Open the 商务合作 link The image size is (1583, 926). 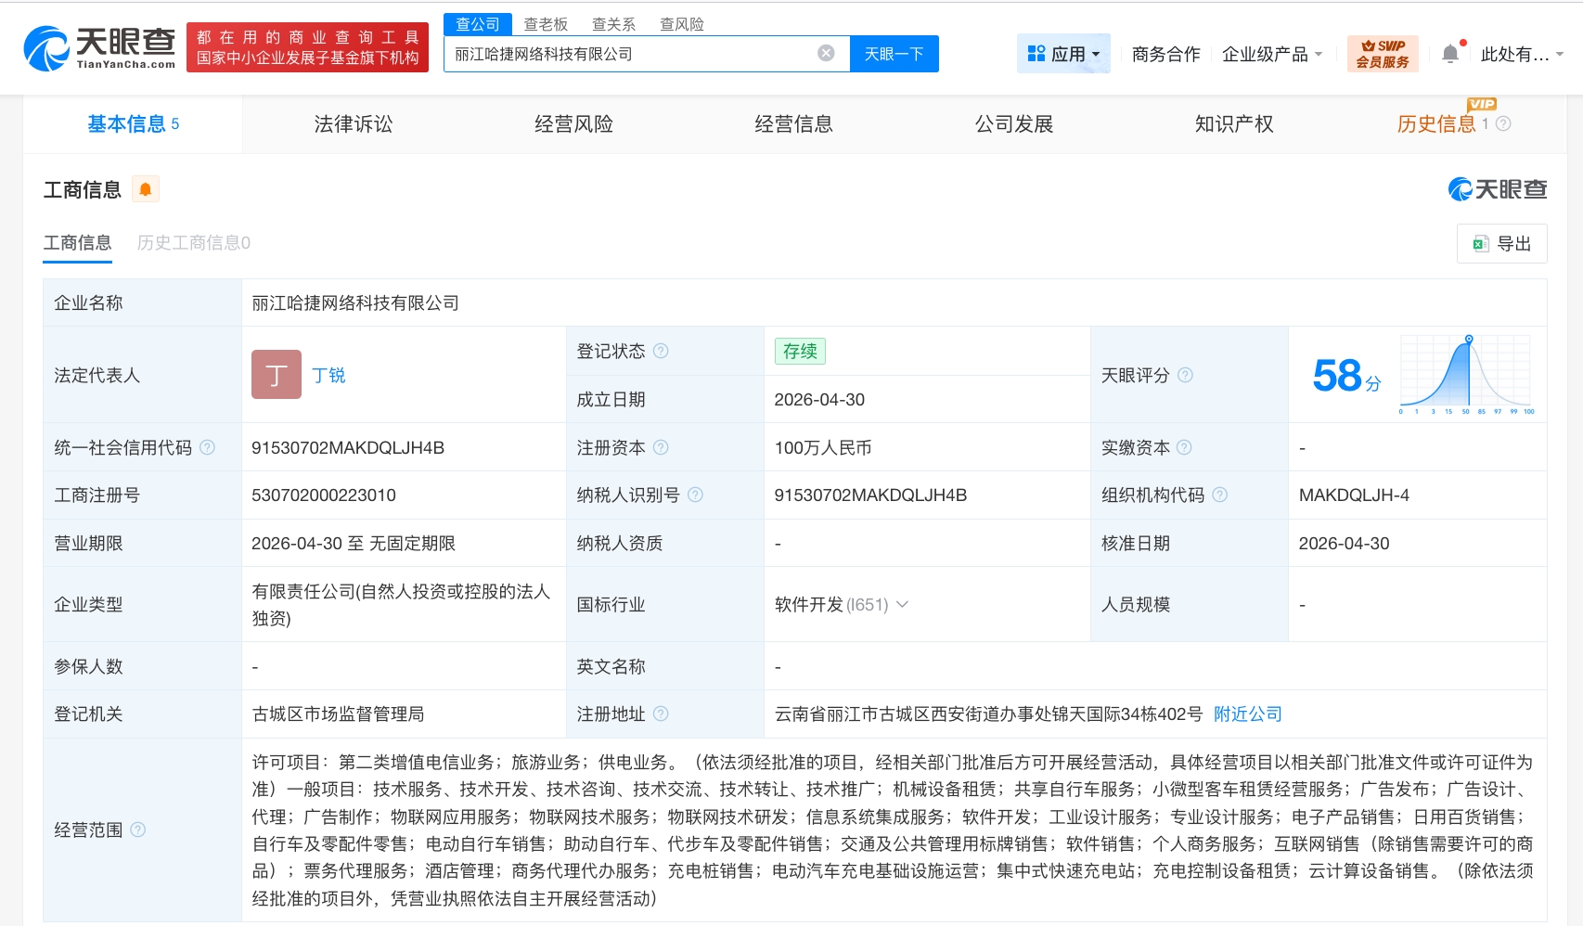(1165, 54)
